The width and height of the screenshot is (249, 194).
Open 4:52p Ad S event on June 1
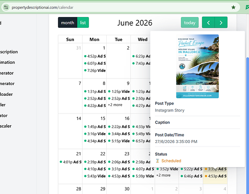[95, 56]
